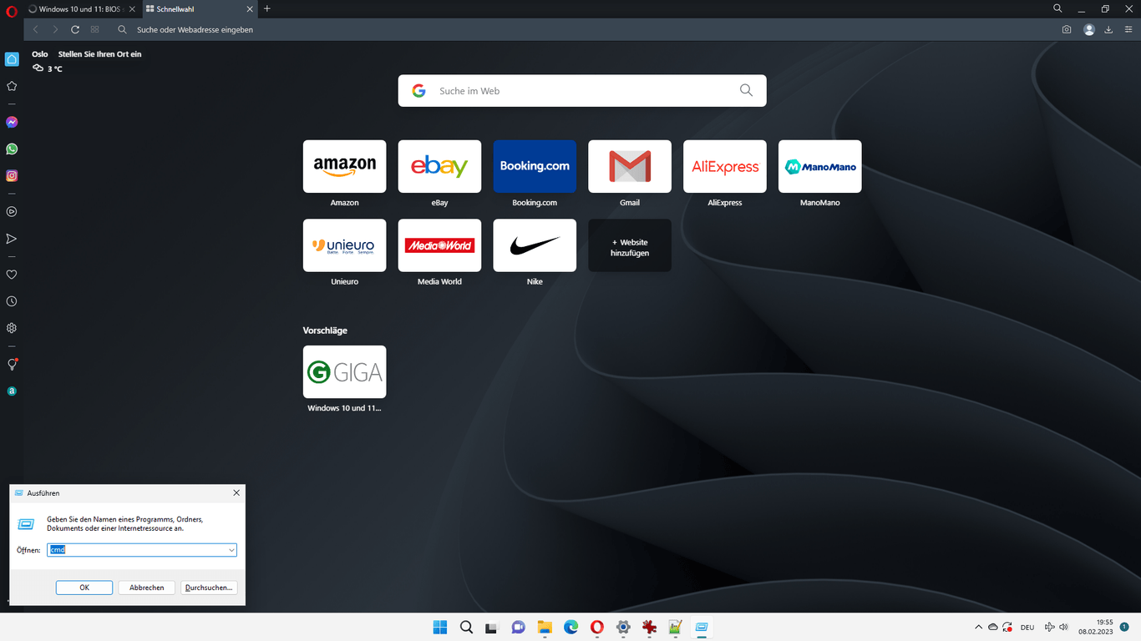This screenshot has width=1141, height=641.
Task: Open the Settings gear app in the taskbar
Action: coord(623,628)
